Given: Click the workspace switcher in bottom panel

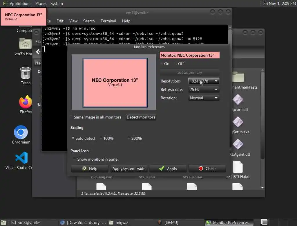Looking at the screenshot, I should pyautogui.click(x=265, y=222).
